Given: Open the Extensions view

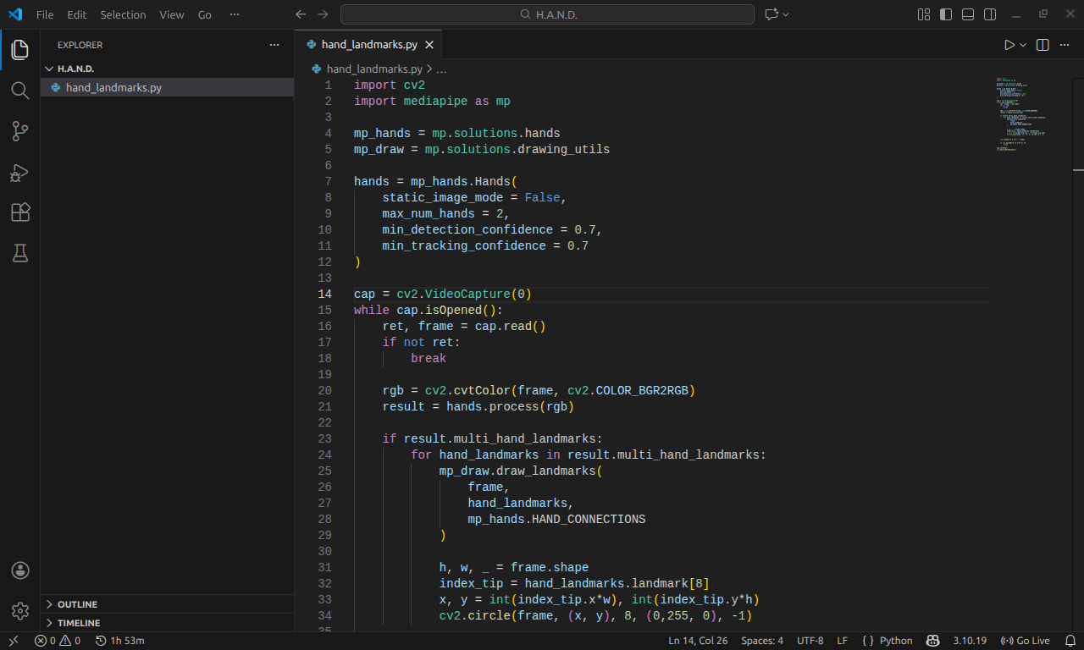Looking at the screenshot, I should pyautogui.click(x=20, y=212).
